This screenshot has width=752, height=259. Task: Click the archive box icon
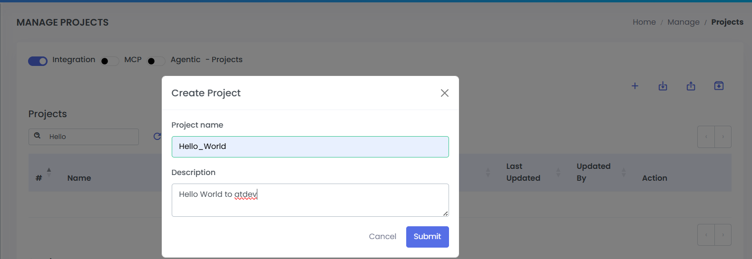click(719, 86)
